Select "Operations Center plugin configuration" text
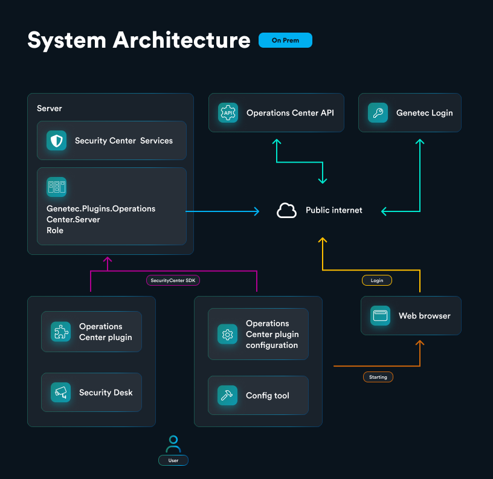 [272, 334]
